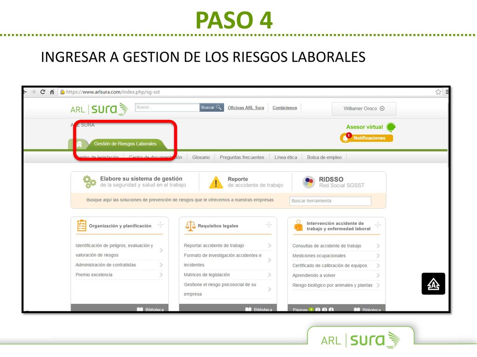Open the Oficinas ARL Sura link
The width and height of the screenshot is (477, 357).
(246, 108)
